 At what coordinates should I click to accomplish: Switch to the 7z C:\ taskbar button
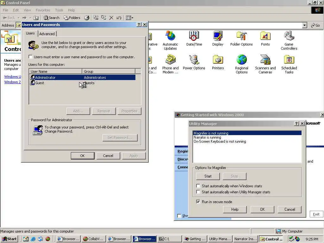[x=169, y=239]
